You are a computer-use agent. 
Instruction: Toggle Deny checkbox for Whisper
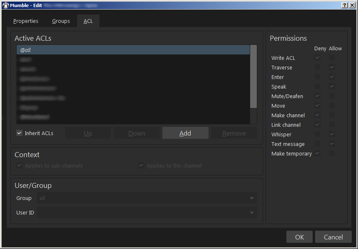pos(317,134)
